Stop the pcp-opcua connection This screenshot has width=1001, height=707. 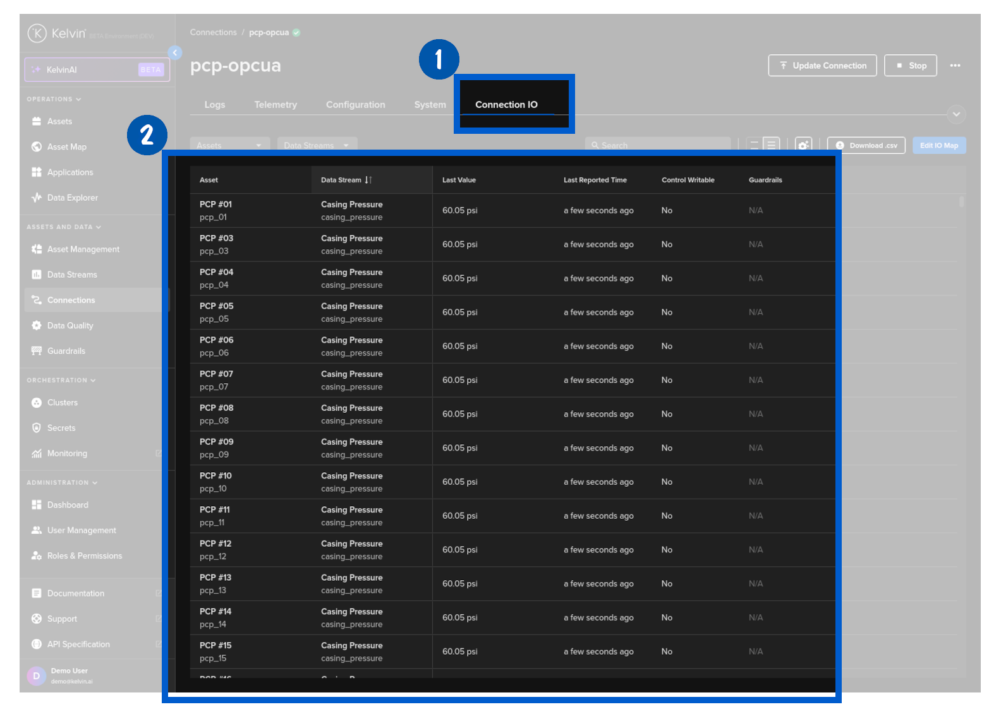coord(911,66)
